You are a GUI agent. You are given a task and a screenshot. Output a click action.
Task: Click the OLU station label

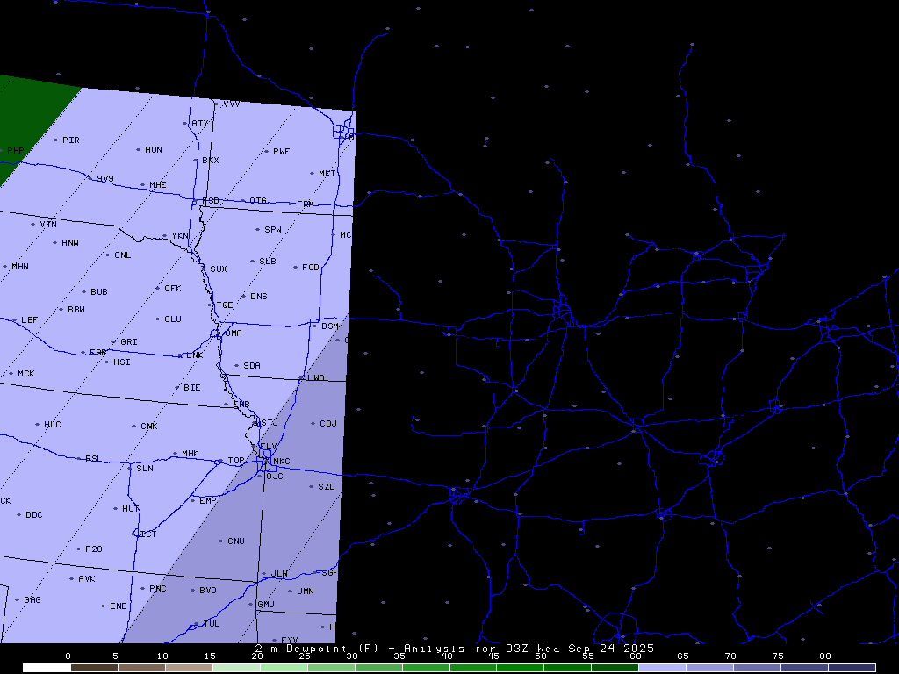coord(173,319)
